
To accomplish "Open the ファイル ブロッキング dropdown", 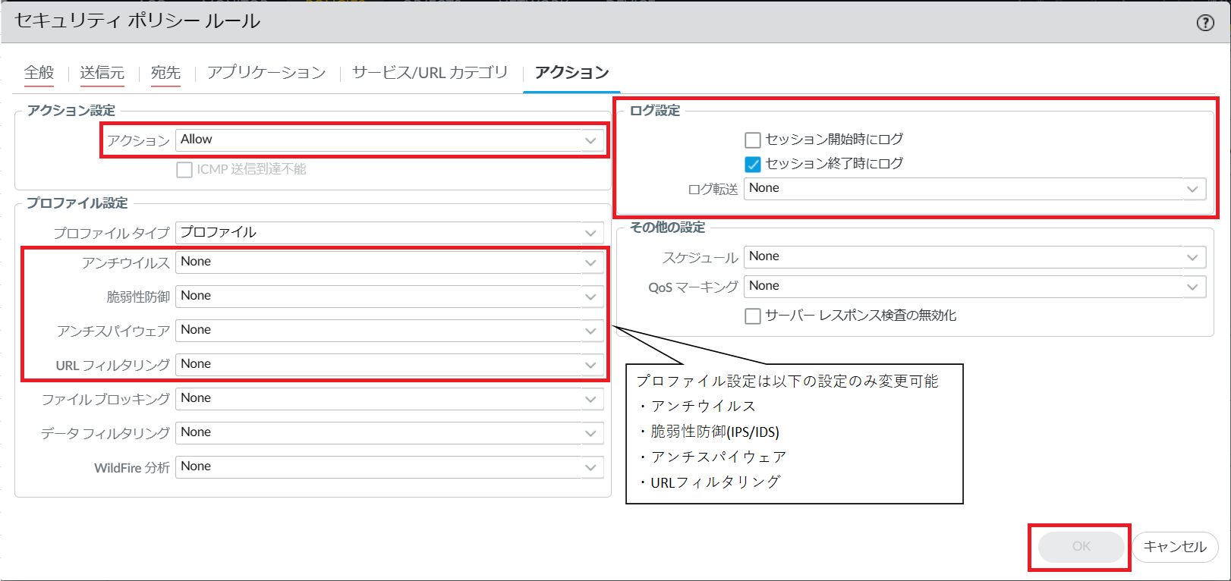I will (389, 399).
